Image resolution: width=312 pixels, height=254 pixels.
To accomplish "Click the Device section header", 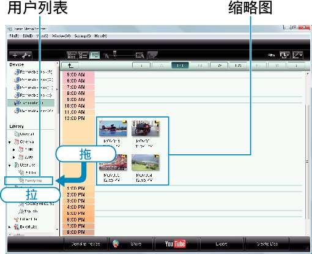I will 17,65.
